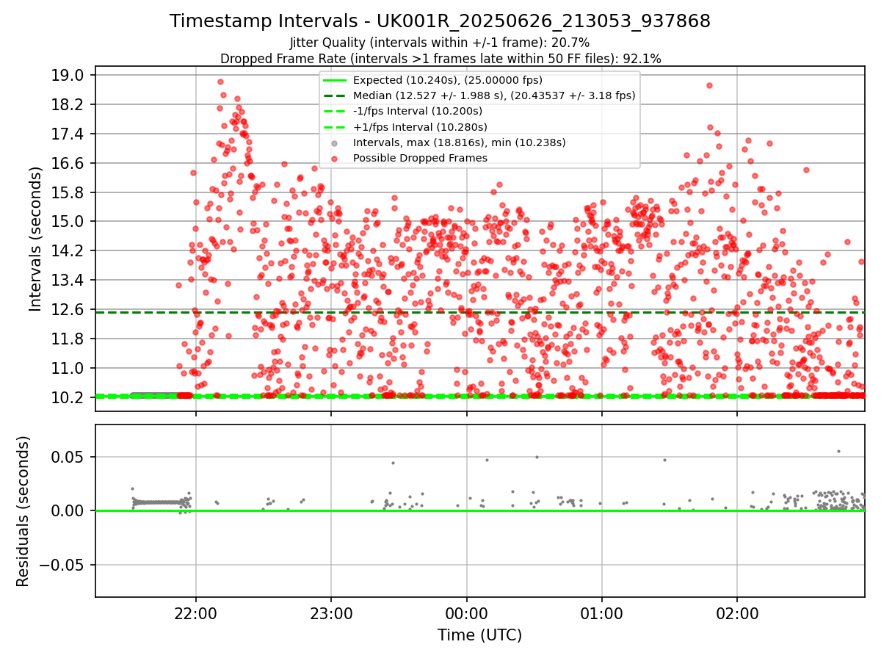The height and width of the screenshot is (661, 881).
Task: Click the 'Time (UTC)' x-axis label
Action: (x=479, y=635)
